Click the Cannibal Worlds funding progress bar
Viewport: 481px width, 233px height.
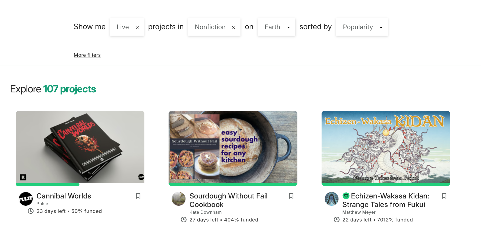coord(48,185)
